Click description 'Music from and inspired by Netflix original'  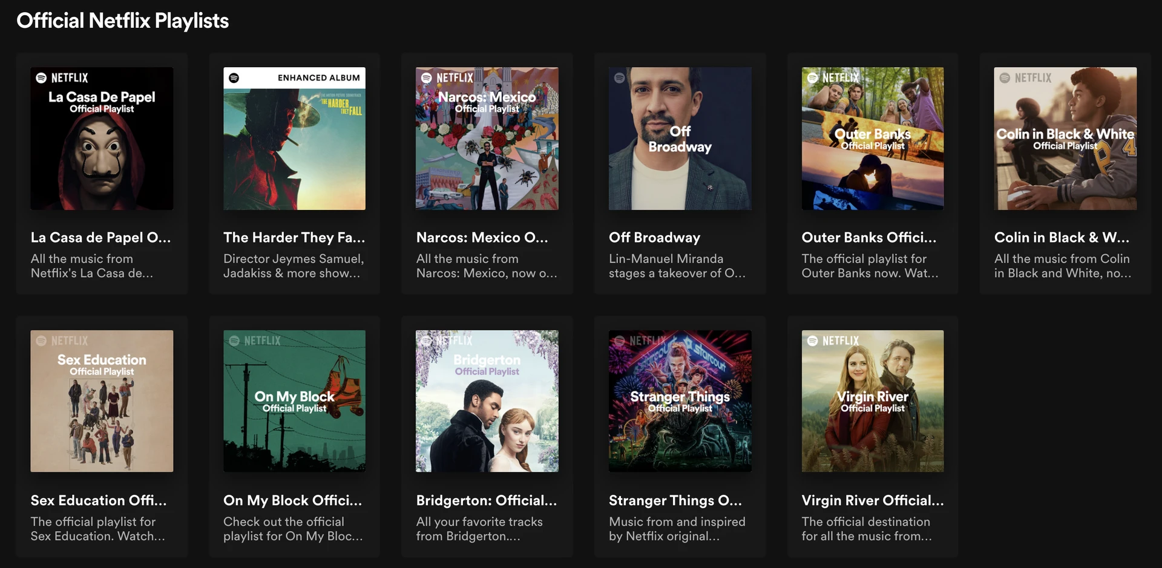click(x=677, y=529)
